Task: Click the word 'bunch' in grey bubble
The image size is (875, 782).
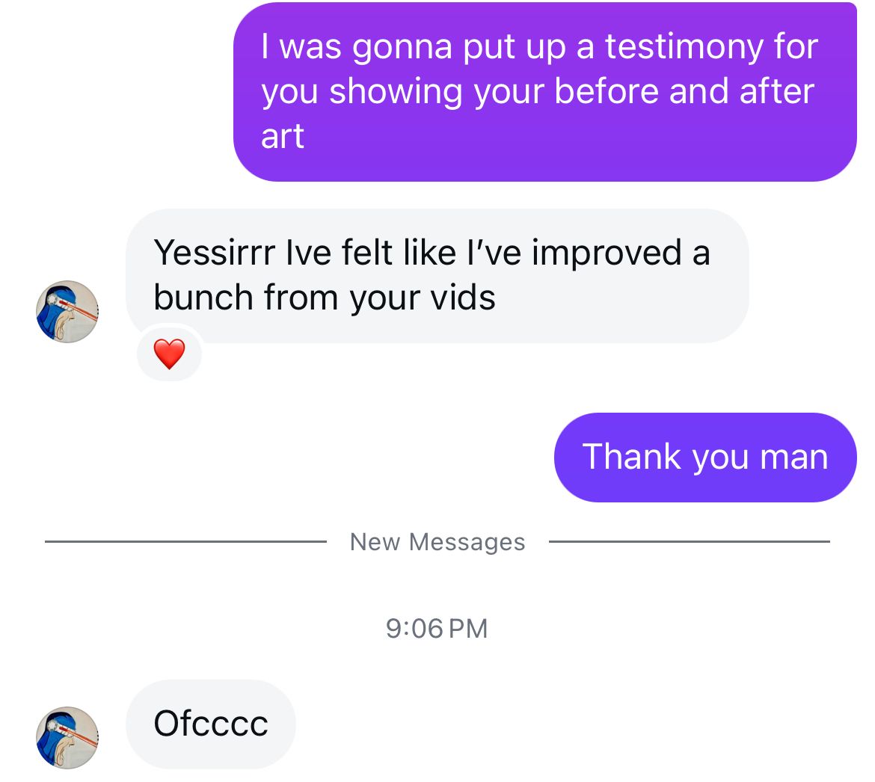Action: [203, 298]
